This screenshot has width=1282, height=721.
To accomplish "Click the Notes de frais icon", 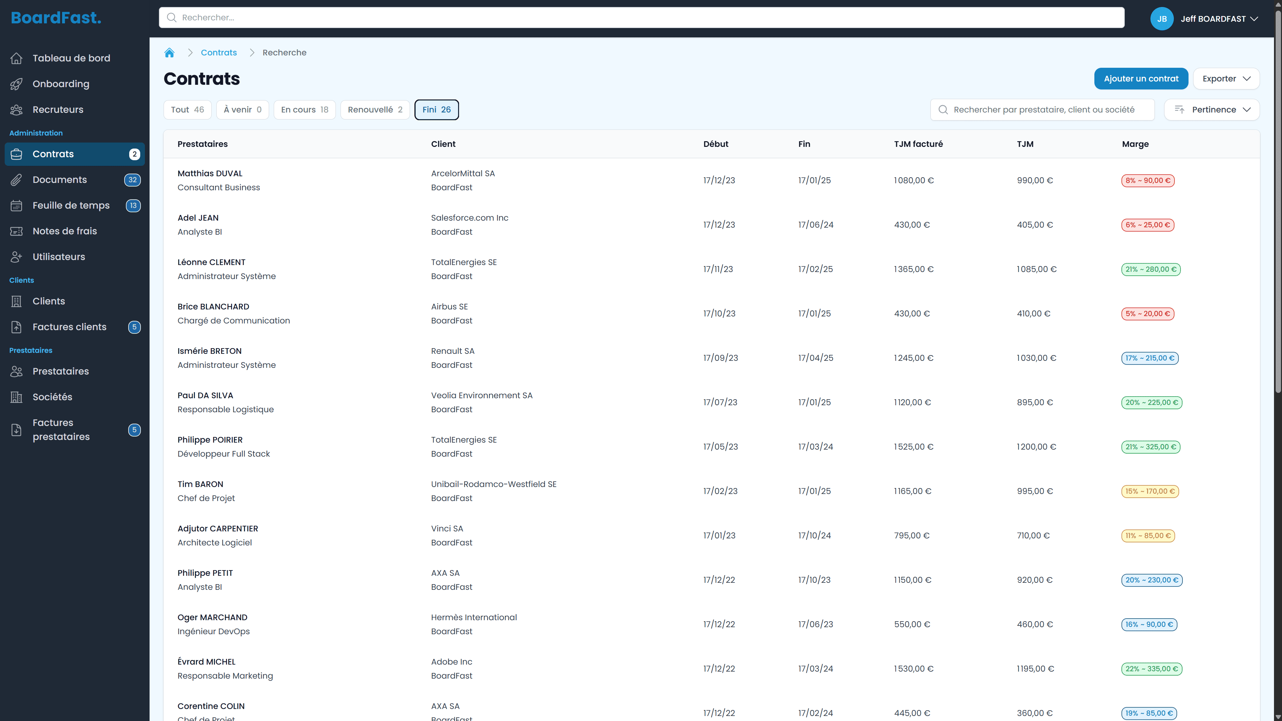I will click(x=16, y=231).
